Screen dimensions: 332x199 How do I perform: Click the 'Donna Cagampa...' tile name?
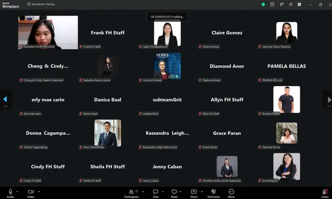point(48,133)
